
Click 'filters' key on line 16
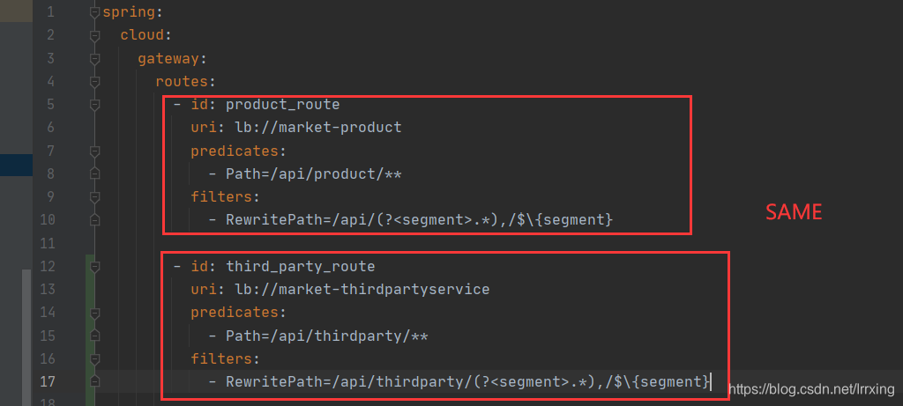pyautogui.click(x=221, y=358)
